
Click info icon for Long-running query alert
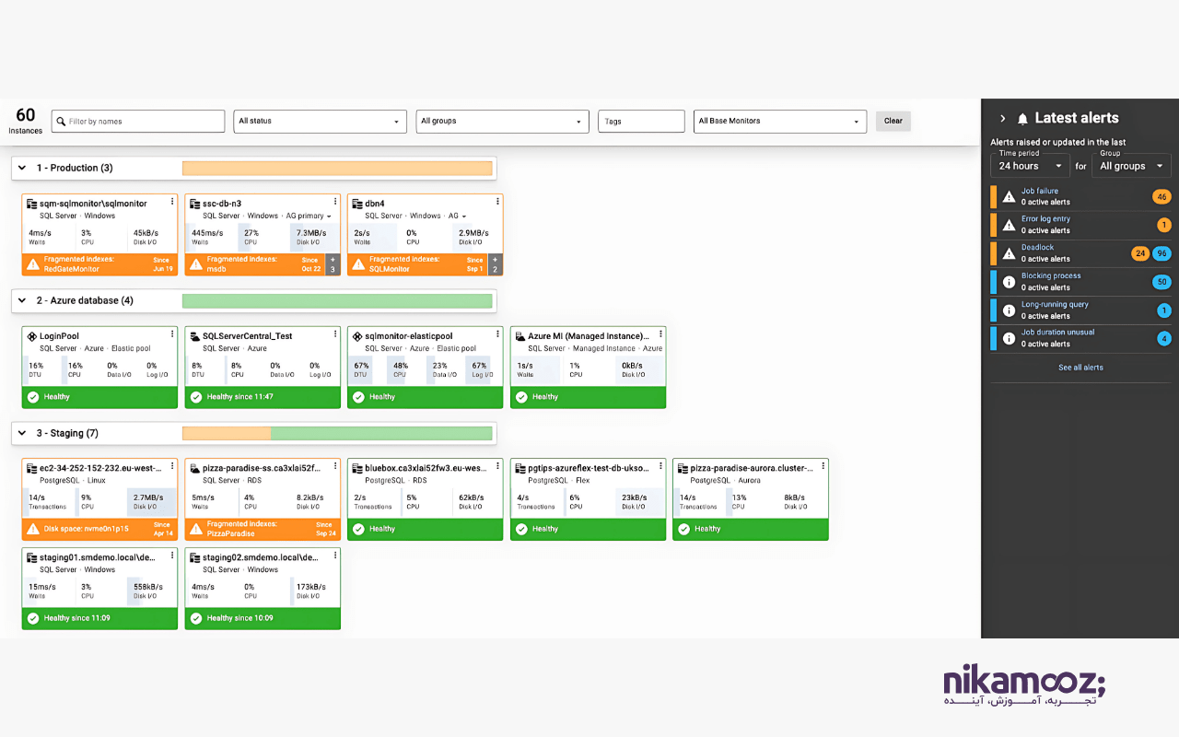[x=1009, y=310]
